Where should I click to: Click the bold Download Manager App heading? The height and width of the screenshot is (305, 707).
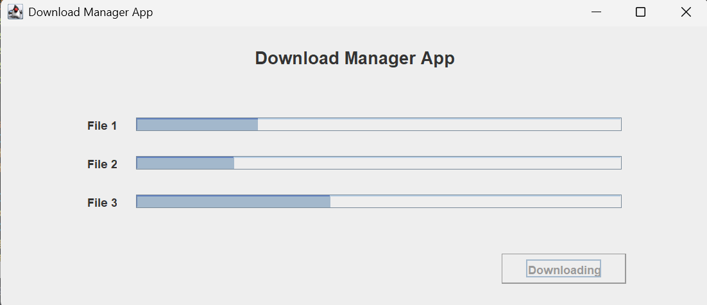355,58
